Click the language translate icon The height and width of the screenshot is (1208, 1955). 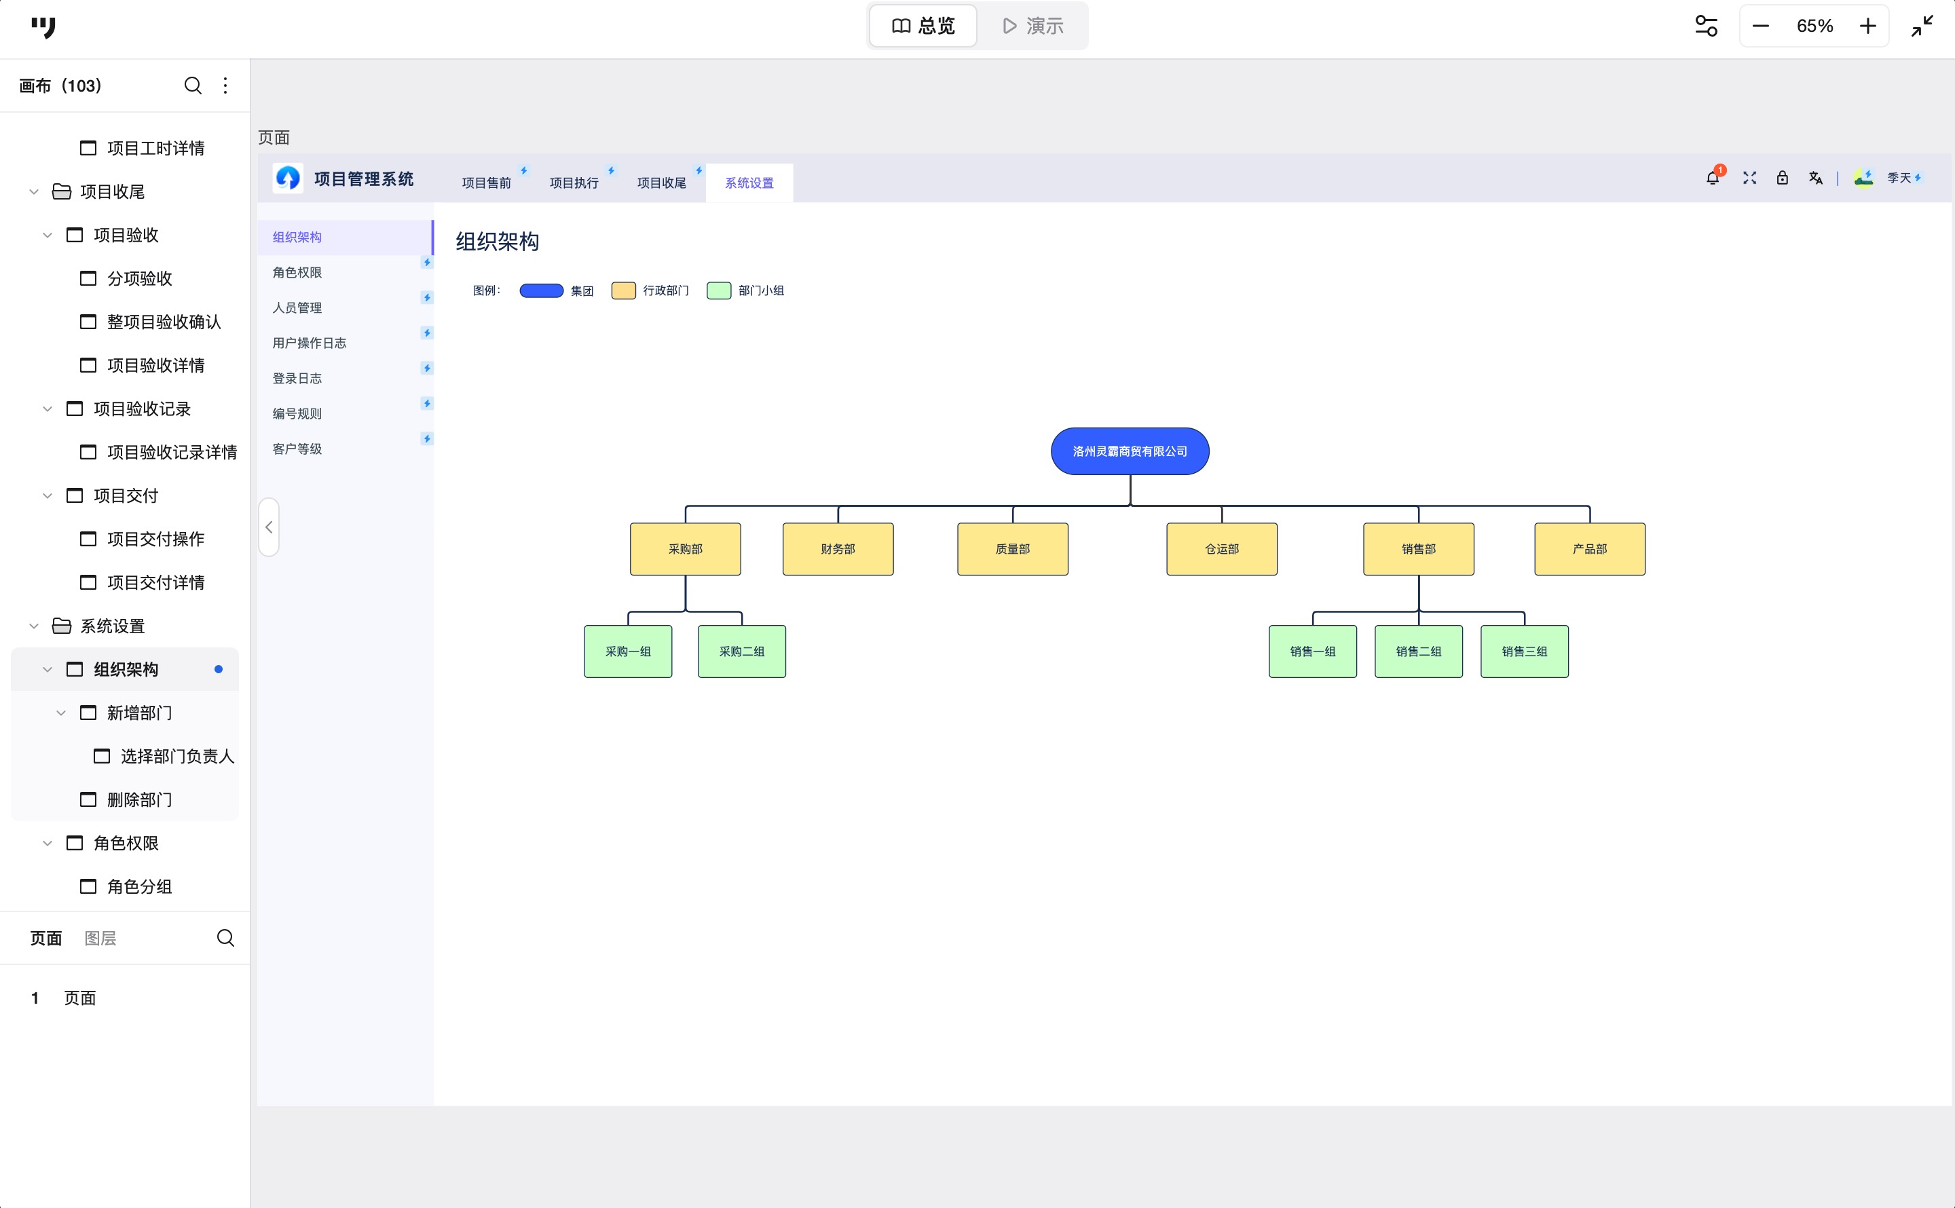[x=1815, y=177]
